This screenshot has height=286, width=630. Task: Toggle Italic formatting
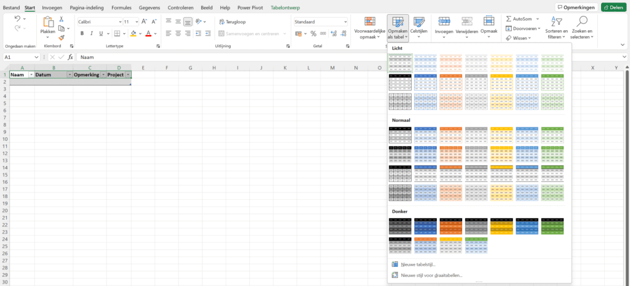pos(92,33)
